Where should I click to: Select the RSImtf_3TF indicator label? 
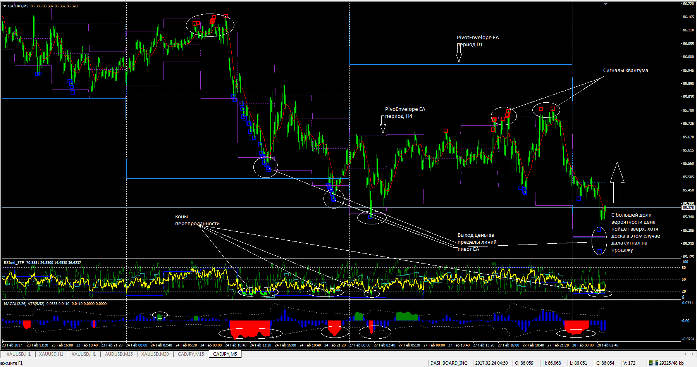[x=14, y=263]
